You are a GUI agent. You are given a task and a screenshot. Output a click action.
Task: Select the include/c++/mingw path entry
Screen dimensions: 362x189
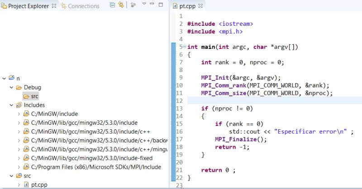coord(99,149)
